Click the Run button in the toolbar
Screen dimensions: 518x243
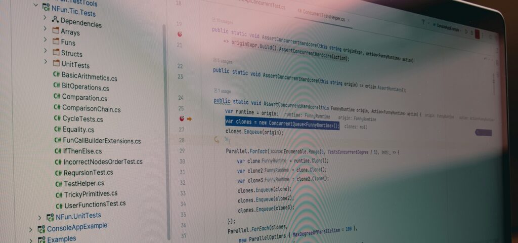point(466,32)
